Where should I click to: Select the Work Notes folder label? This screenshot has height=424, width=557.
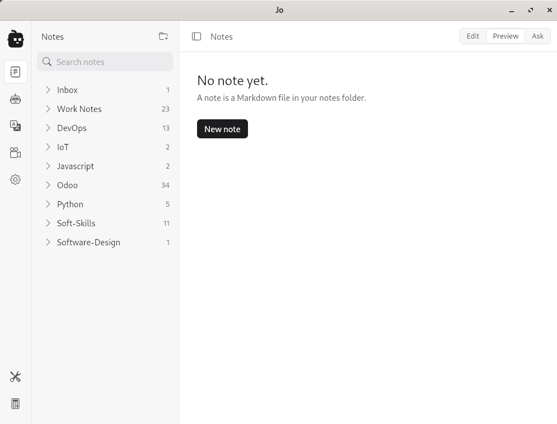(79, 109)
